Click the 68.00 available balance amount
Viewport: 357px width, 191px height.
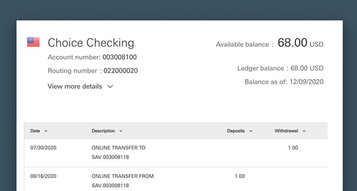coord(292,43)
